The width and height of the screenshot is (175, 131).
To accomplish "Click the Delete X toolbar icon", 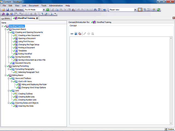I will pyautogui.click(x=65, y=10).
